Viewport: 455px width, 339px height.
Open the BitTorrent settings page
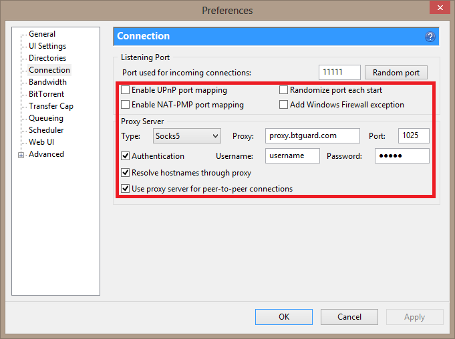(x=46, y=94)
